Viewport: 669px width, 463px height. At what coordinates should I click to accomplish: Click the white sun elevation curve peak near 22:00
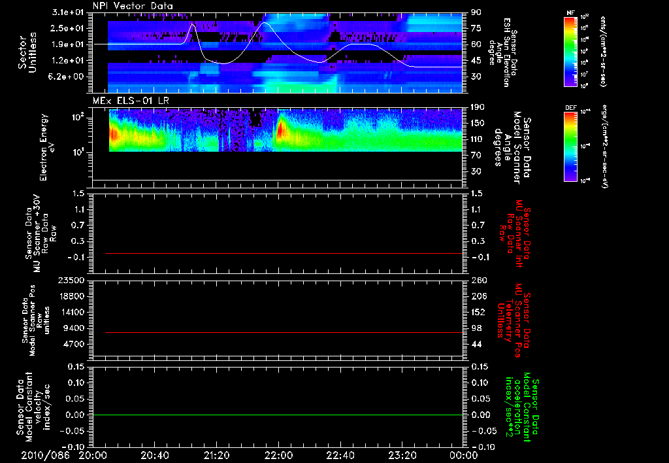265,23
